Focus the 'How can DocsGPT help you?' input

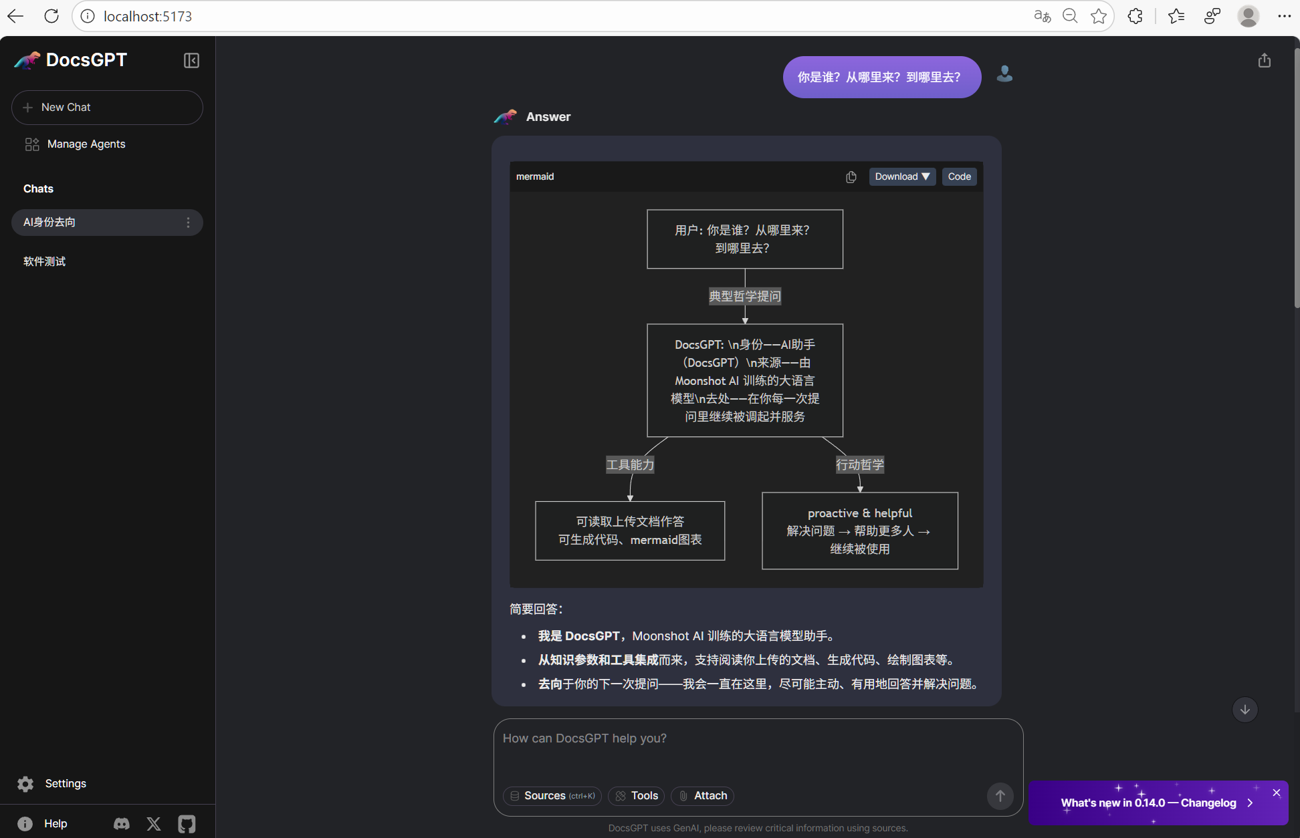758,748
